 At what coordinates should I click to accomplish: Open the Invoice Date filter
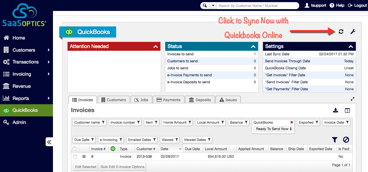point(336,122)
